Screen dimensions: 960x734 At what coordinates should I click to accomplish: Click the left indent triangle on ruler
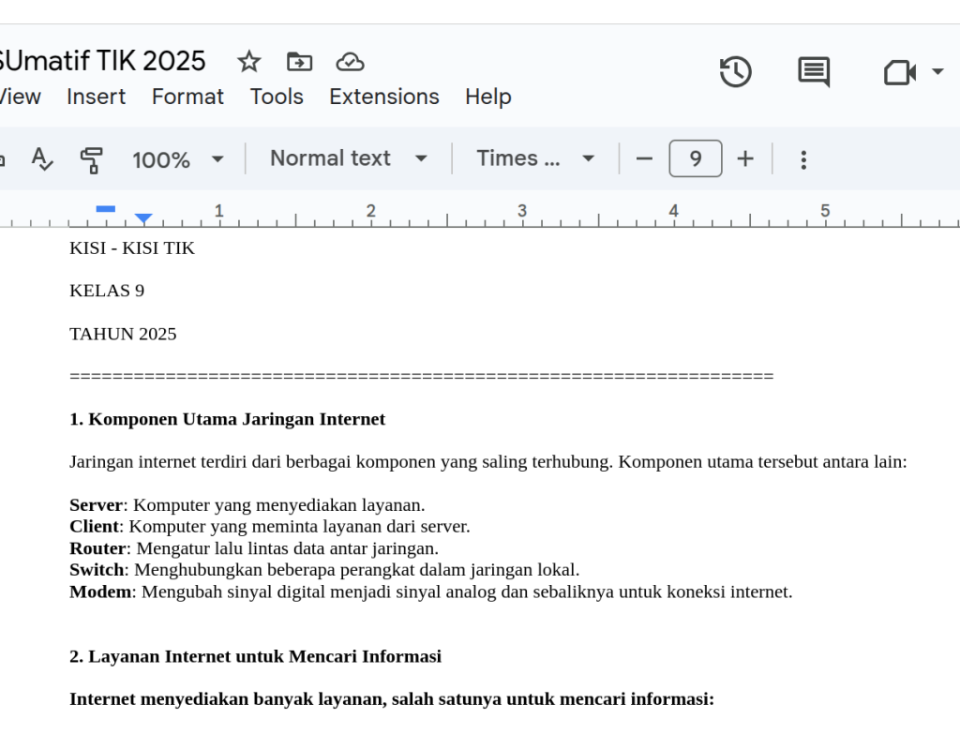tap(143, 218)
